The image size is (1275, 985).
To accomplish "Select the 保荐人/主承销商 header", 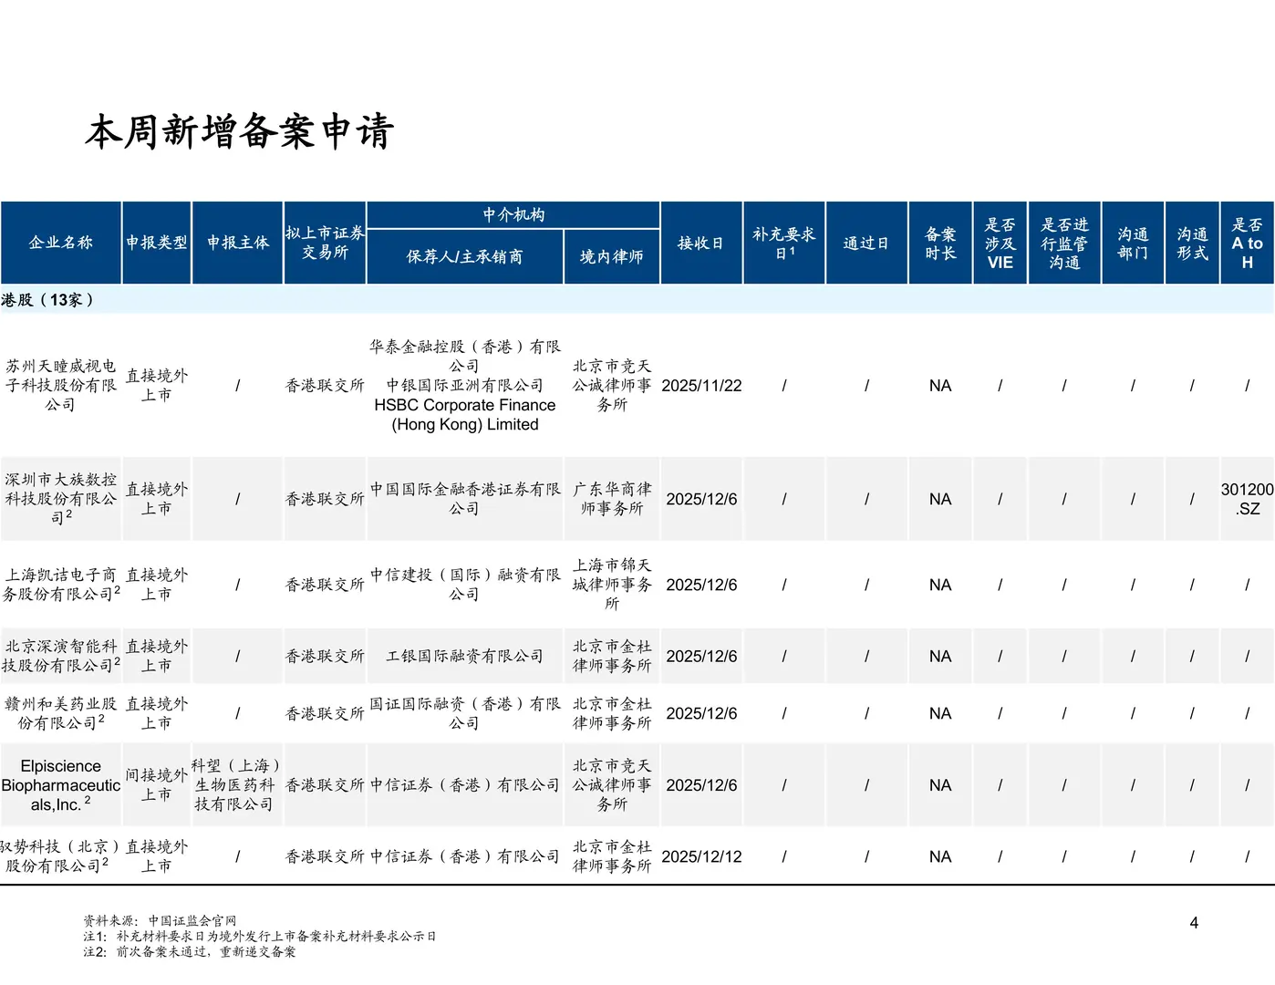I will tap(465, 256).
